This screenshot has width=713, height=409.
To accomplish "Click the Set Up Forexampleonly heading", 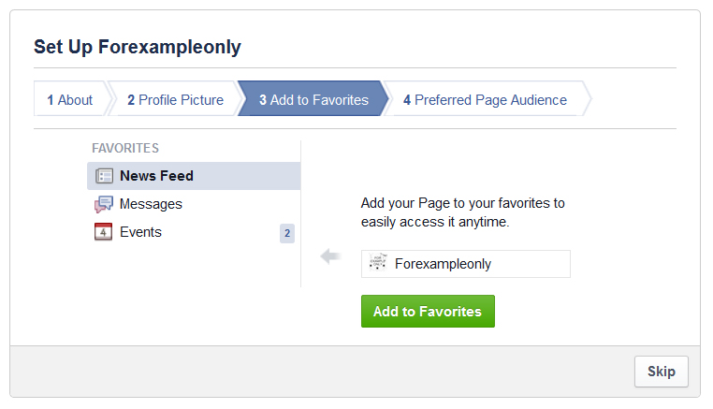I will (x=138, y=47).
